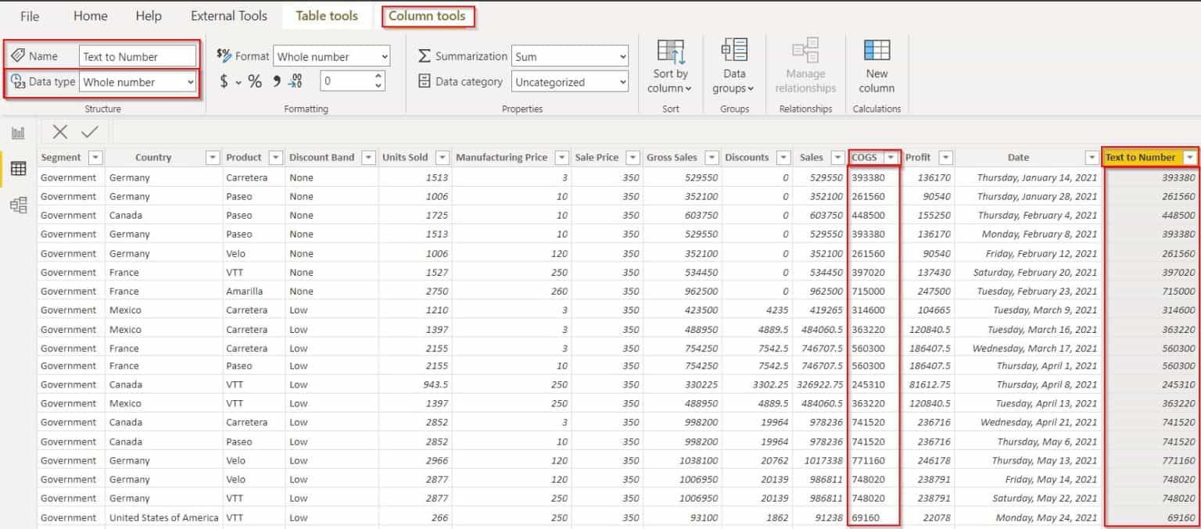
Task: Click the Sort by column icon
Action: [x=670, y=52]
